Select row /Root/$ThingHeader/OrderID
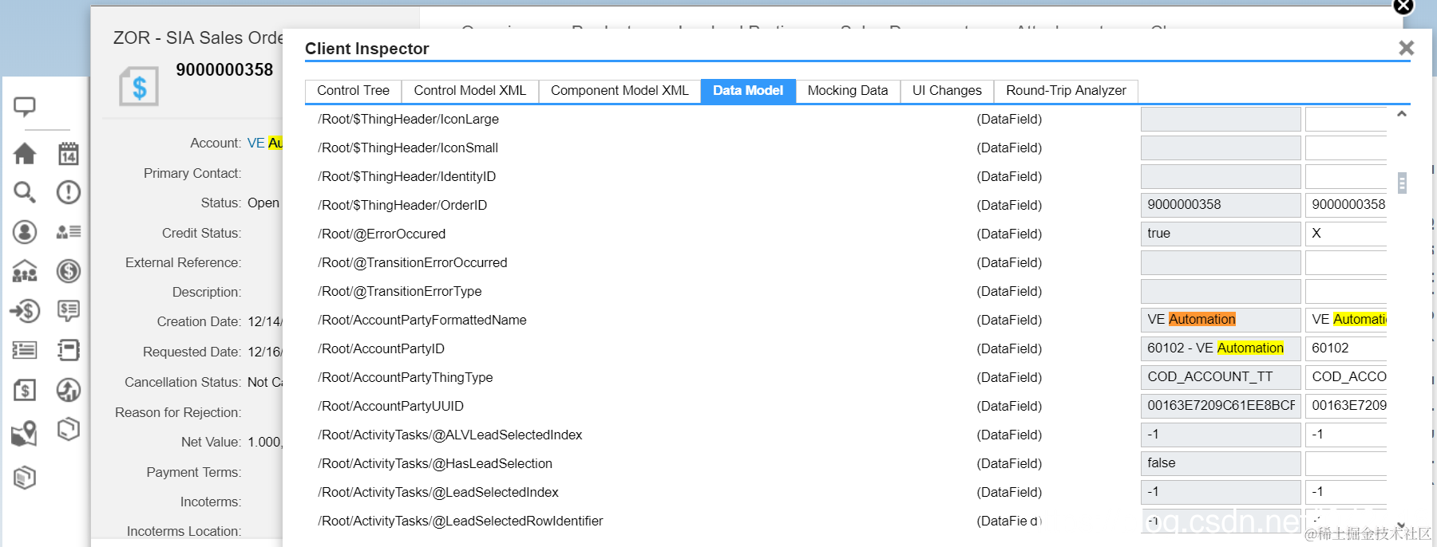Image resolution: width=1437 pixels, height=547 pixels. tap(402, 205)
